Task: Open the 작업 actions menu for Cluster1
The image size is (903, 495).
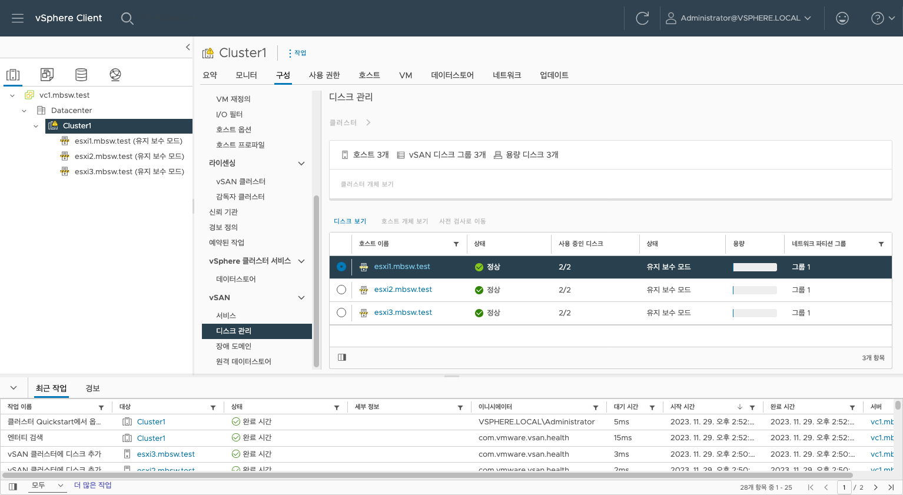Action: pyautogui.click(x=297, y=53)
